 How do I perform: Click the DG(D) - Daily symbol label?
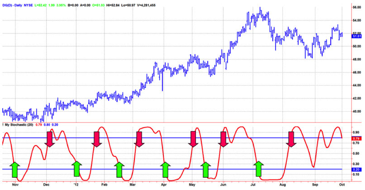click(x=12, y=5)
